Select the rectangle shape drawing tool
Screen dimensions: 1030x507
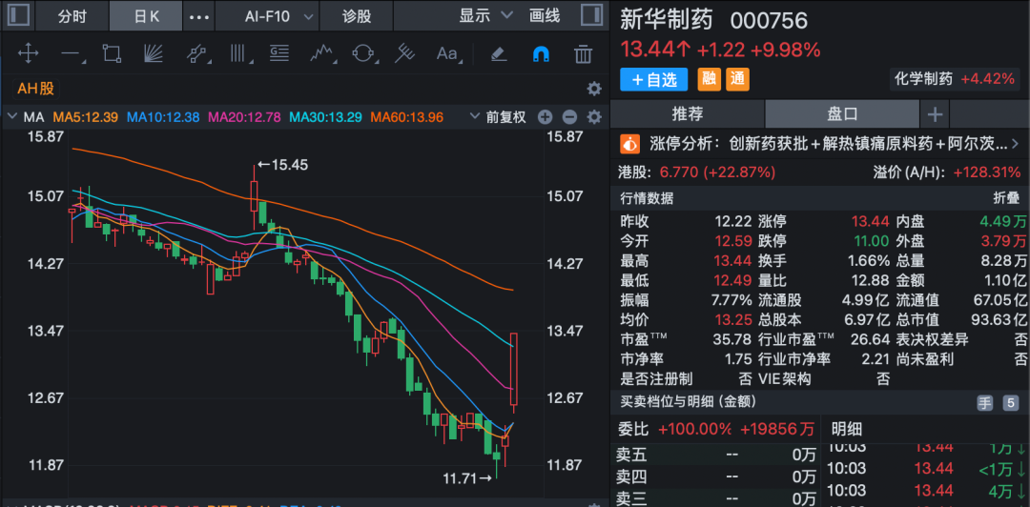[113, 53]
